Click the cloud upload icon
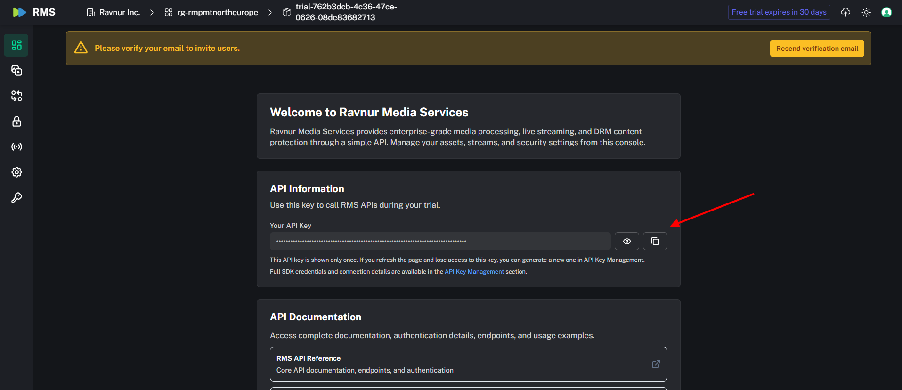902x390 pixels. [x=845, y=12]
